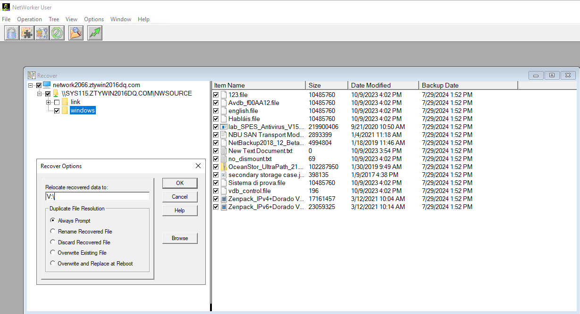Click the padlock backup toolbar icon
The height and width of the screenshot is (314, 580).
pos(11,33)
